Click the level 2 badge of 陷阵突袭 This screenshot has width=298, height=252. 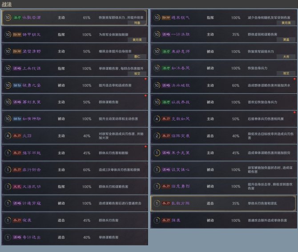click(x=156, y=136)
